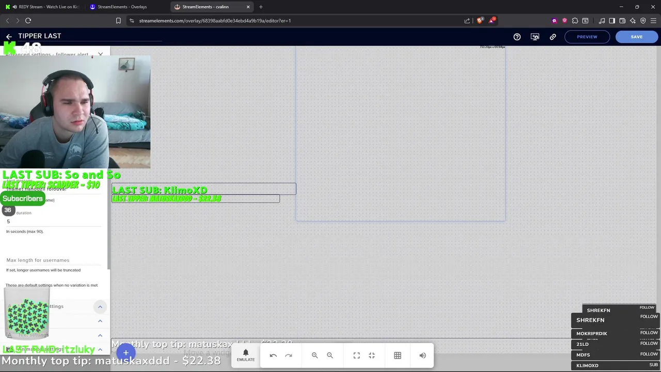Open the browser hamburger main menu
Viewport: 661px width, 372px height.
click(x=653, y=21)
